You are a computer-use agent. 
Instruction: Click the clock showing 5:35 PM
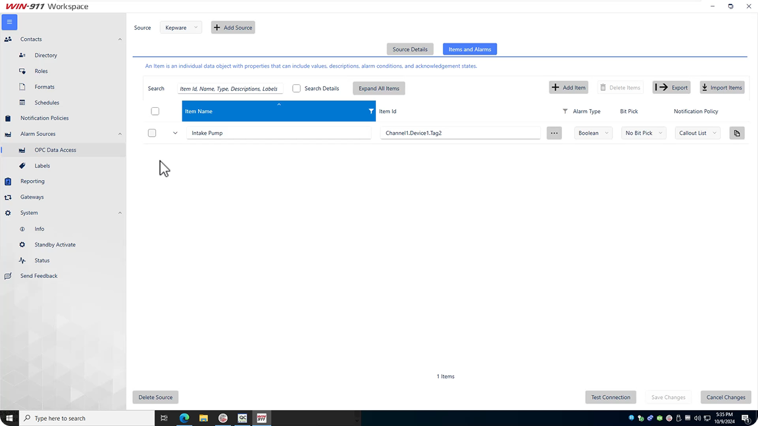click(x=725, y=418)
